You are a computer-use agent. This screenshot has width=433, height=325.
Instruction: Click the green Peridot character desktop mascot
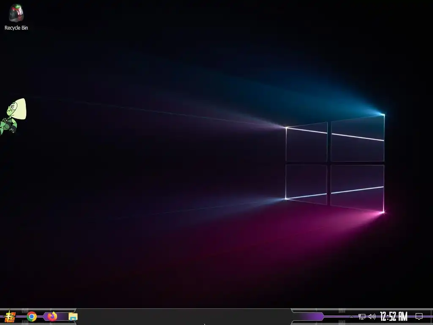[12, 116]
